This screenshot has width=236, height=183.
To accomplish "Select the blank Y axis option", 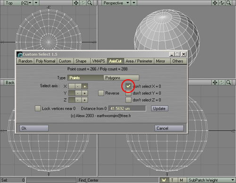I will (x=72, y=93).
